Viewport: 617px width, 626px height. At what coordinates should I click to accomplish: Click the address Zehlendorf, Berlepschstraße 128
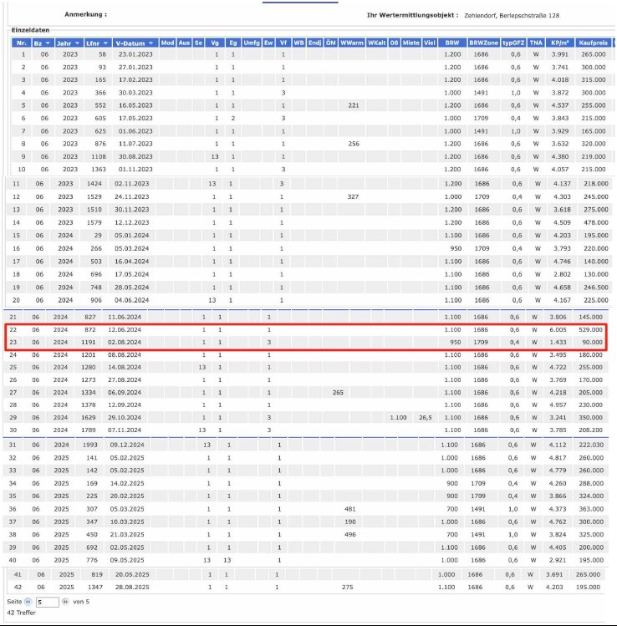click(512, 16)
